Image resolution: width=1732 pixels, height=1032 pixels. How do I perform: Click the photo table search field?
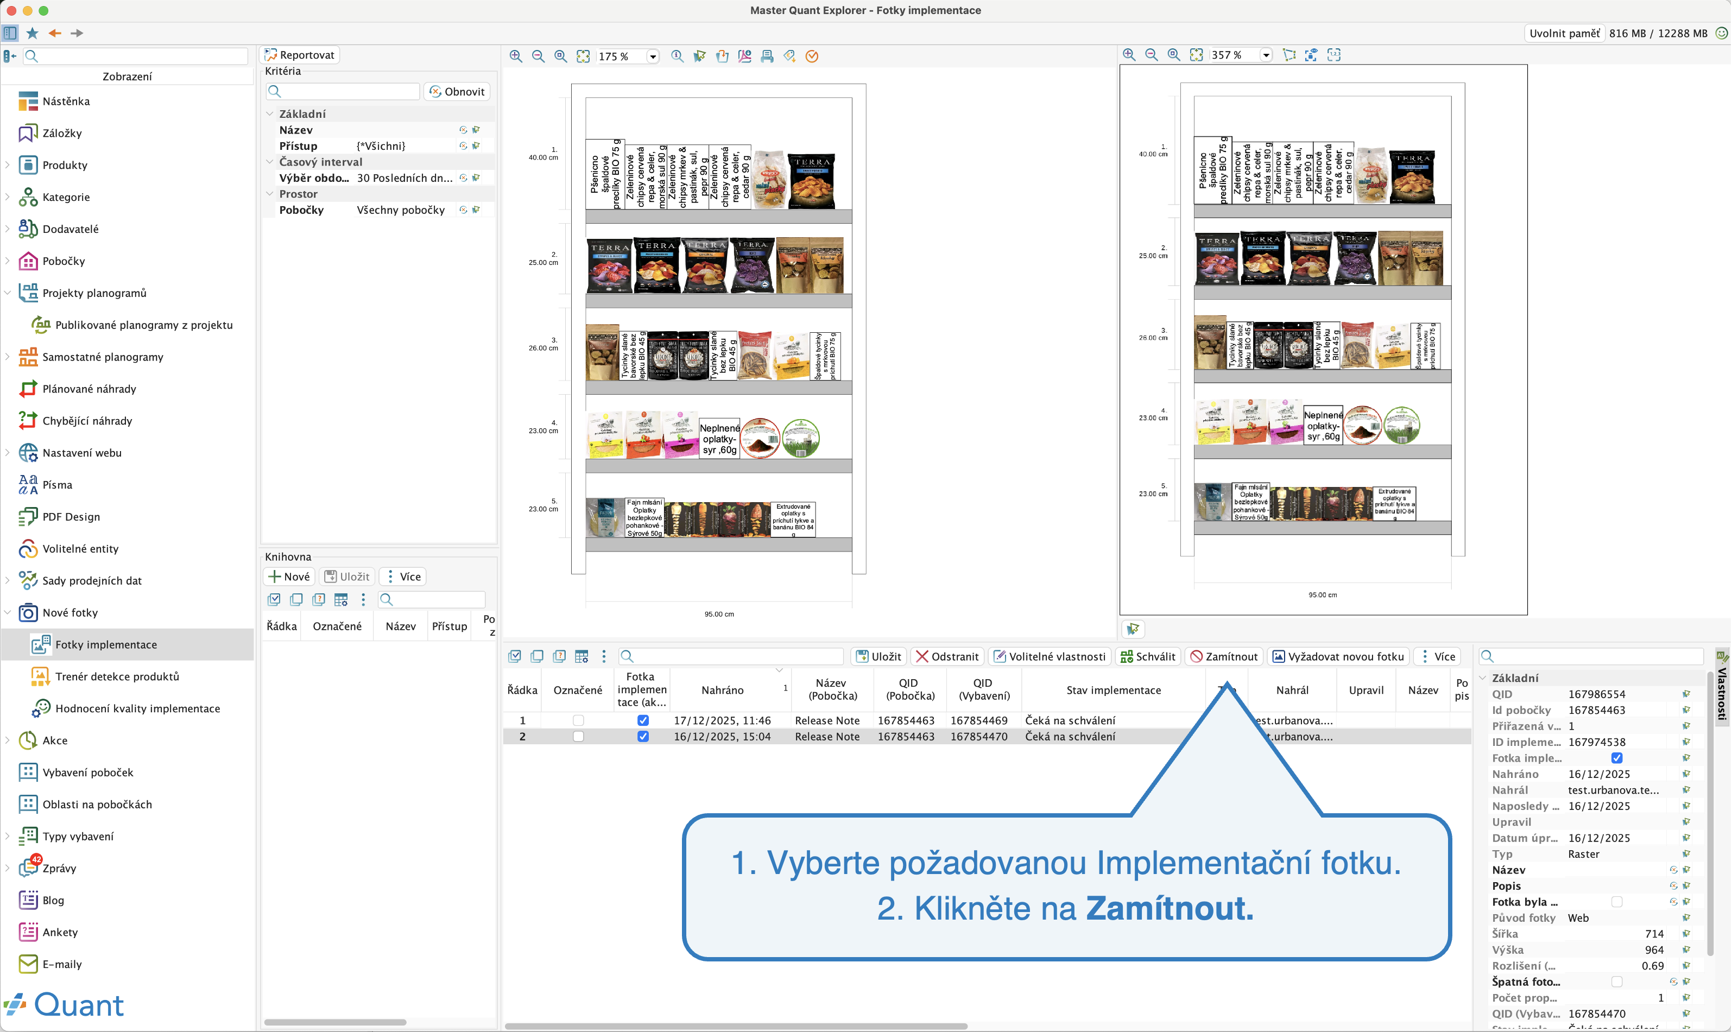731,656
